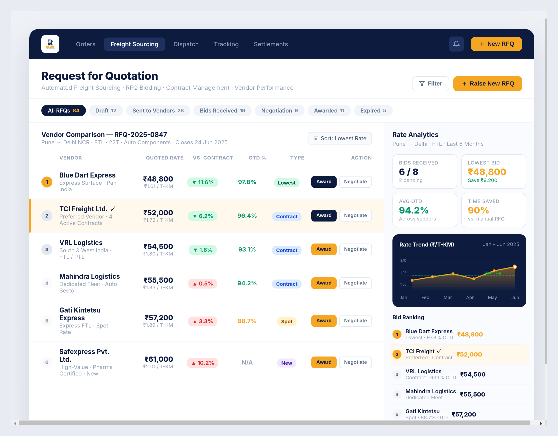Open the Time Saved 90% card
Image resolution: width=558 pixels, height=436 pixels.
click(493, 210)
